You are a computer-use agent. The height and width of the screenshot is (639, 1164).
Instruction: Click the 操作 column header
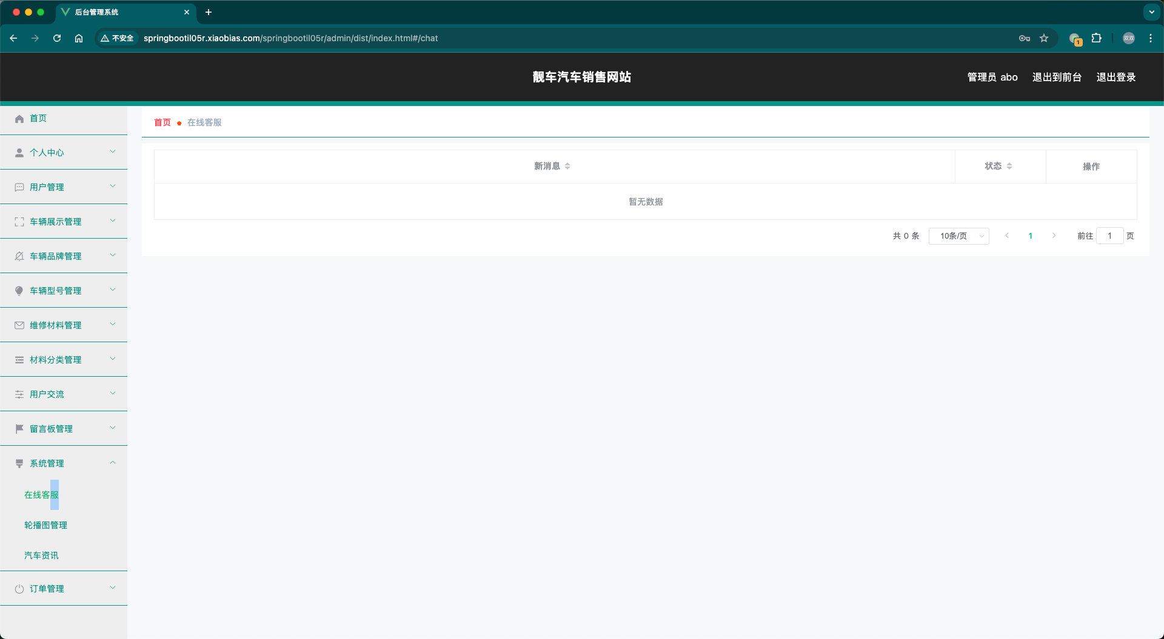(x=1091, y=167)
